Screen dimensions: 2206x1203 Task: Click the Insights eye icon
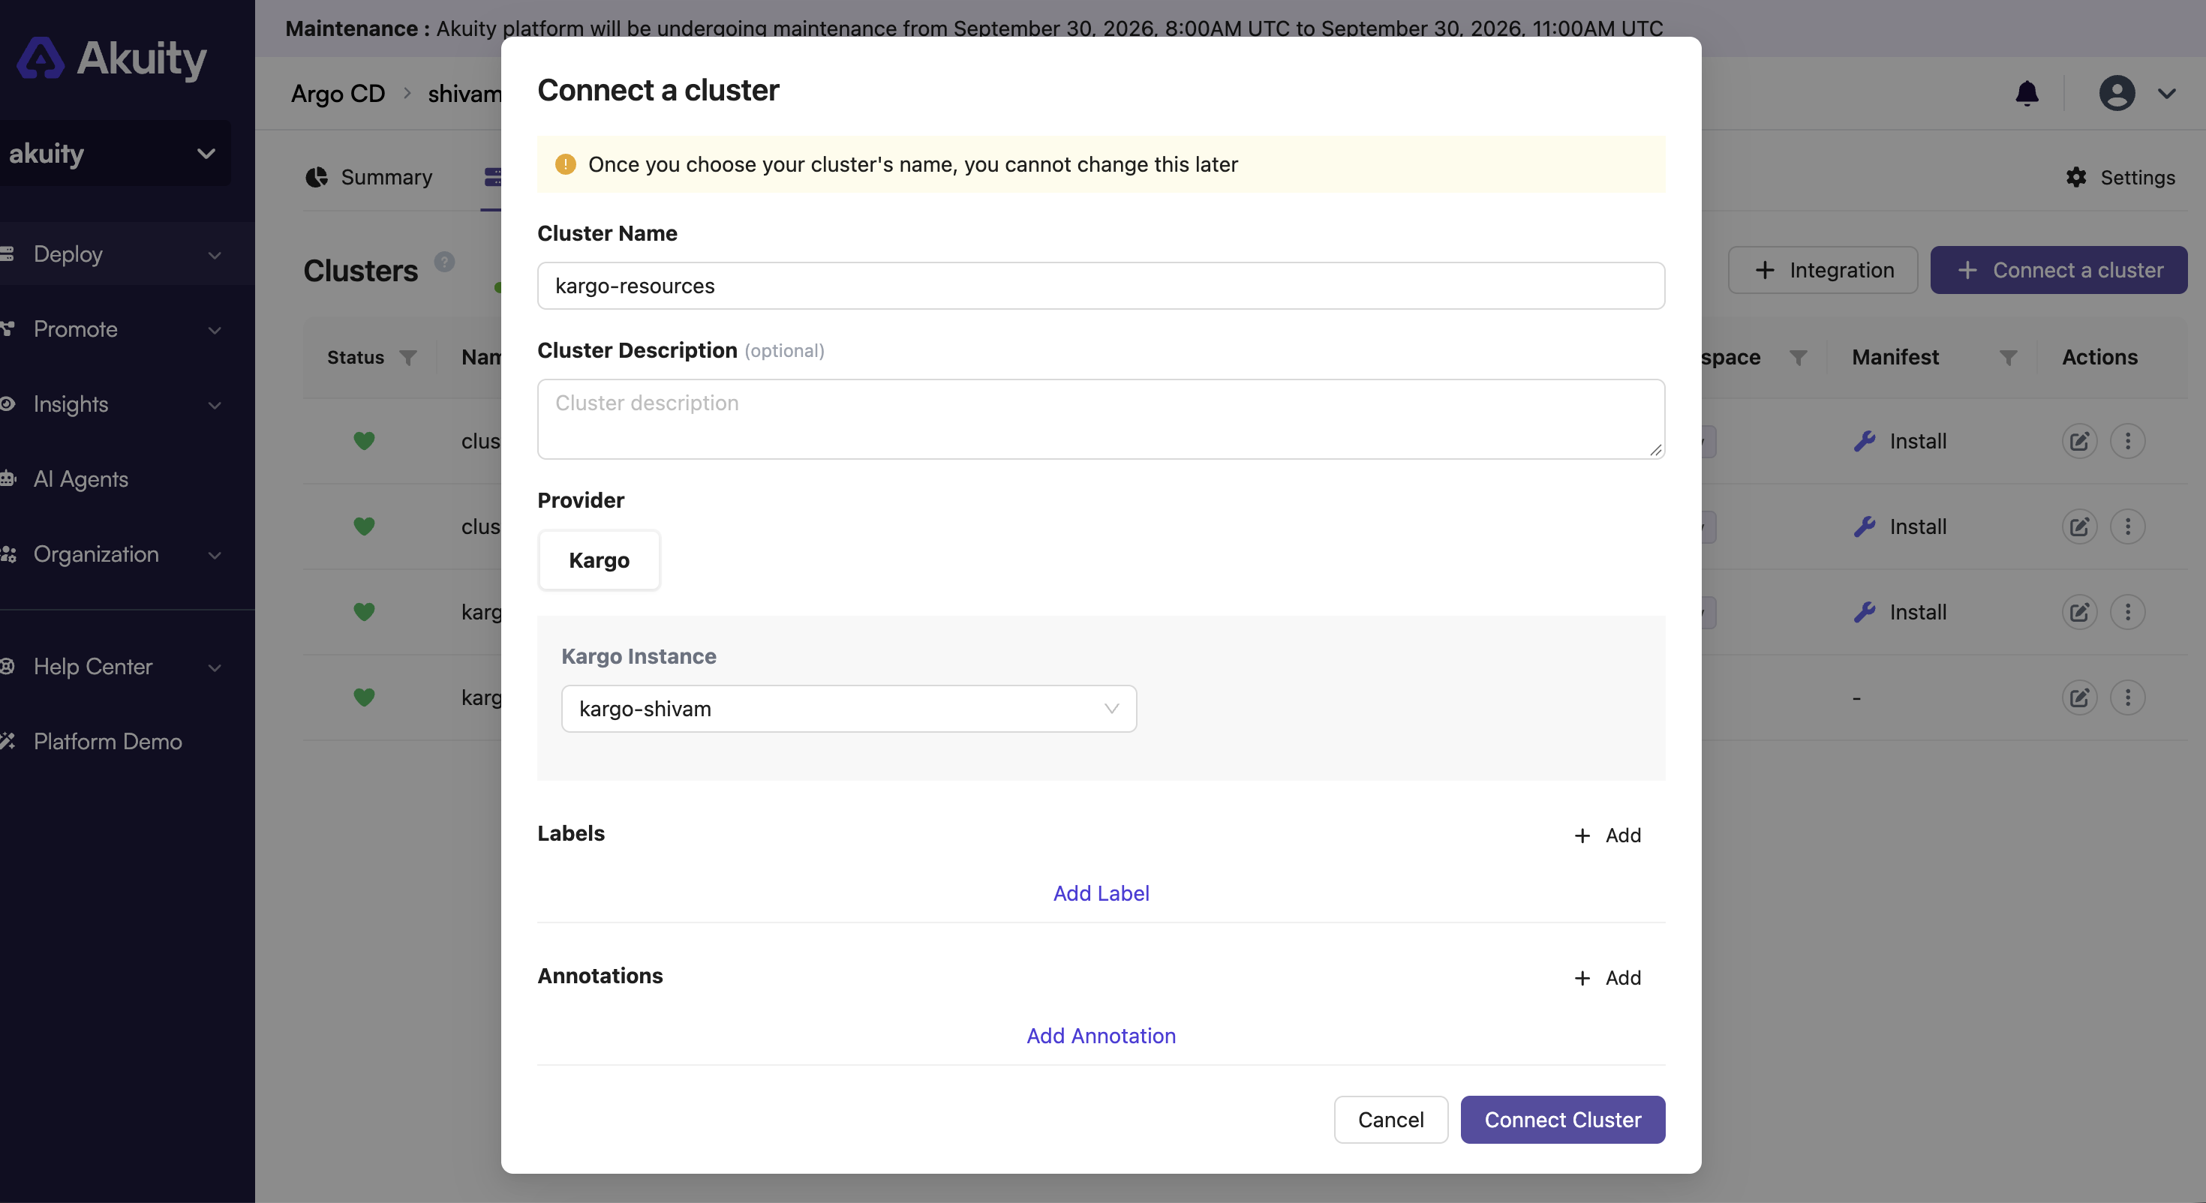(8, 404)
